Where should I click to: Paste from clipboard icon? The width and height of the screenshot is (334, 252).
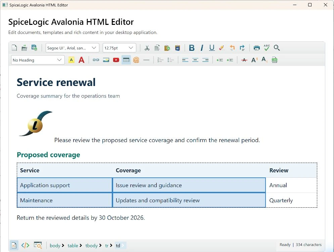click(x=167, y=48)
